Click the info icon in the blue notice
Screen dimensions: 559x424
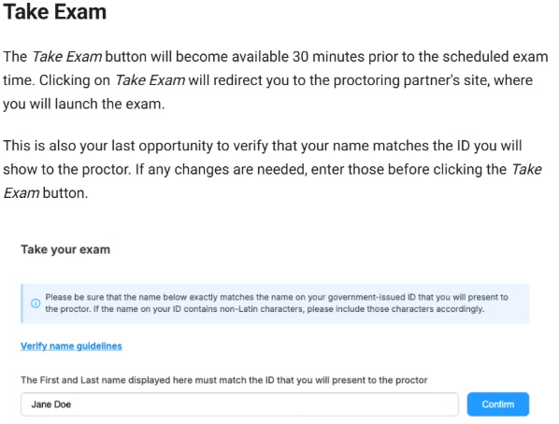[x=36, y=304]
